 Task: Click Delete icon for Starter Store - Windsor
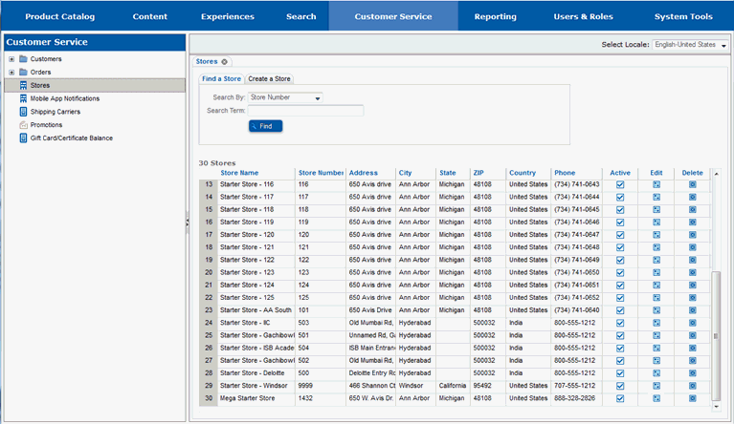click(x=692, y=386)
